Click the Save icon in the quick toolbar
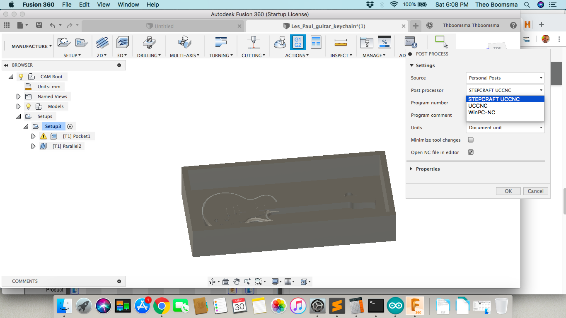Screen dimensions: 566x318 [x=39, y=25]
